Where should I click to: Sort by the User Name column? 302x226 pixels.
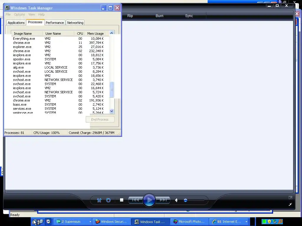tap(58, 34)
